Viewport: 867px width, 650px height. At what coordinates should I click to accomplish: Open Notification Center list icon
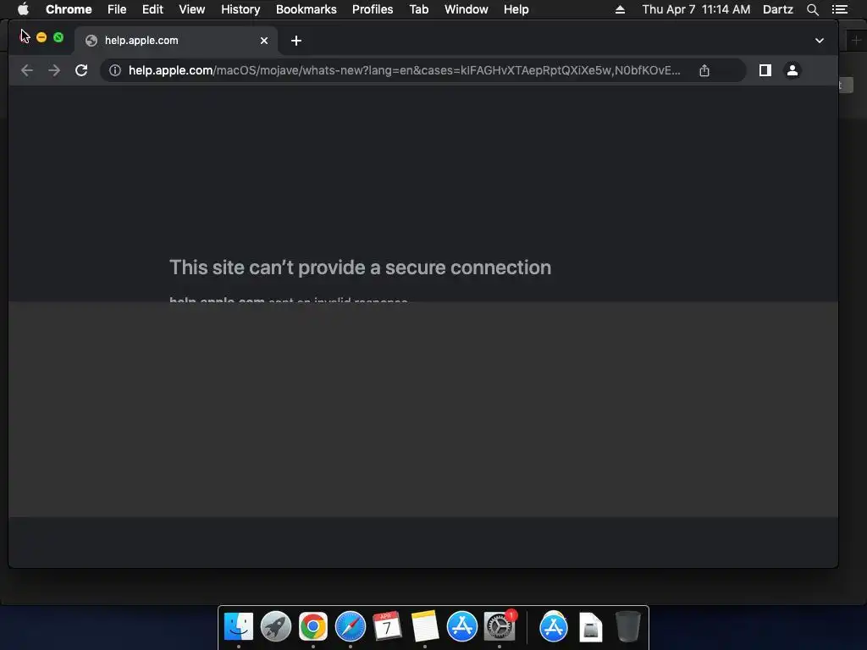click(839, 9)
